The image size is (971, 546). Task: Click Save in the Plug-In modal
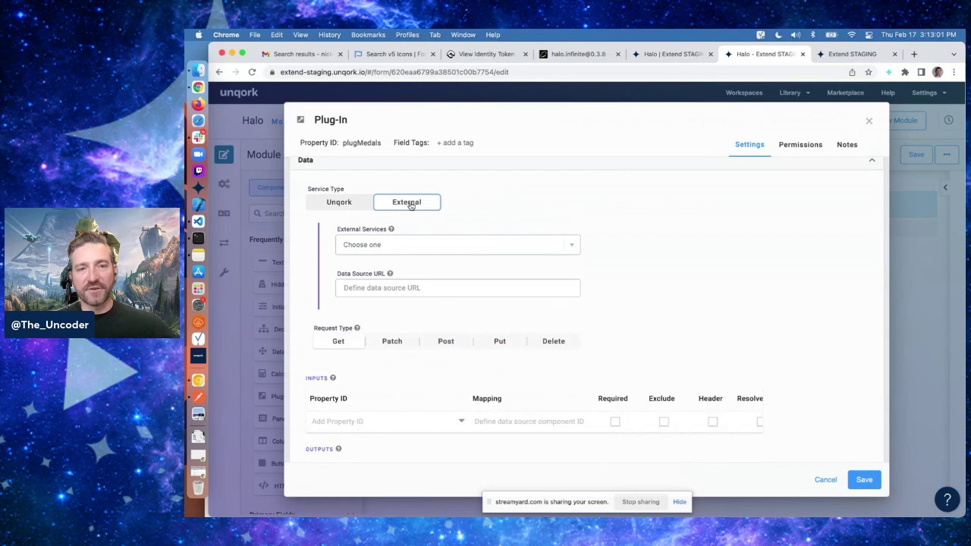pyautogui.click(x=864, y=480)
